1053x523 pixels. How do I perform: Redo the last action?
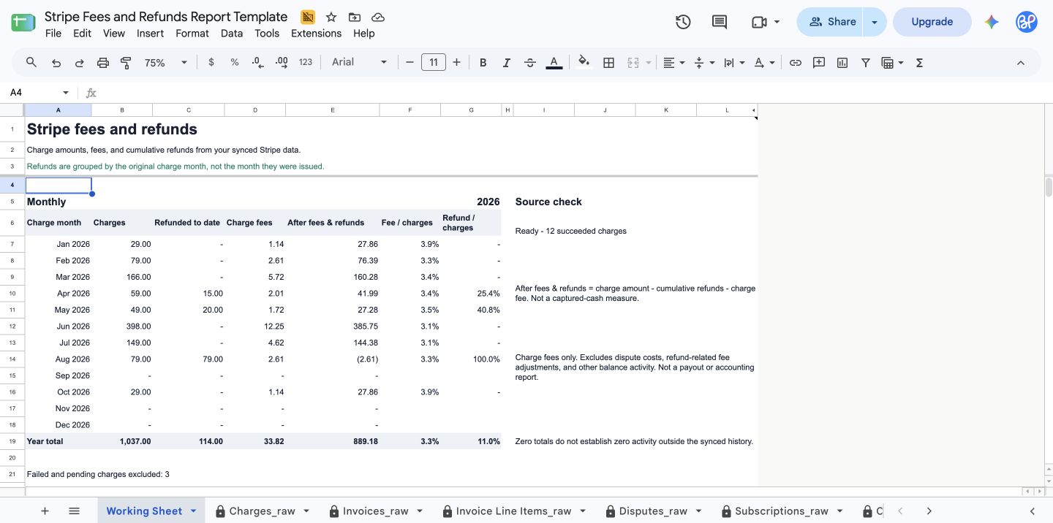(80, 63)
